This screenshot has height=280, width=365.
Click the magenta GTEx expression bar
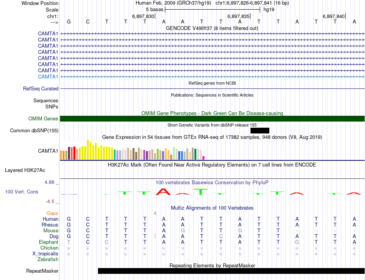point(204,158)
